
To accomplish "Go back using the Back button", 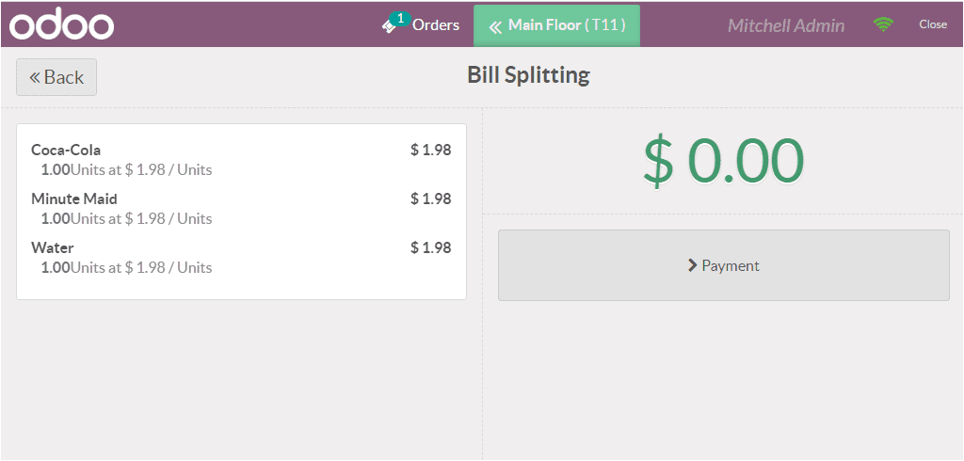I will (56, 77).
